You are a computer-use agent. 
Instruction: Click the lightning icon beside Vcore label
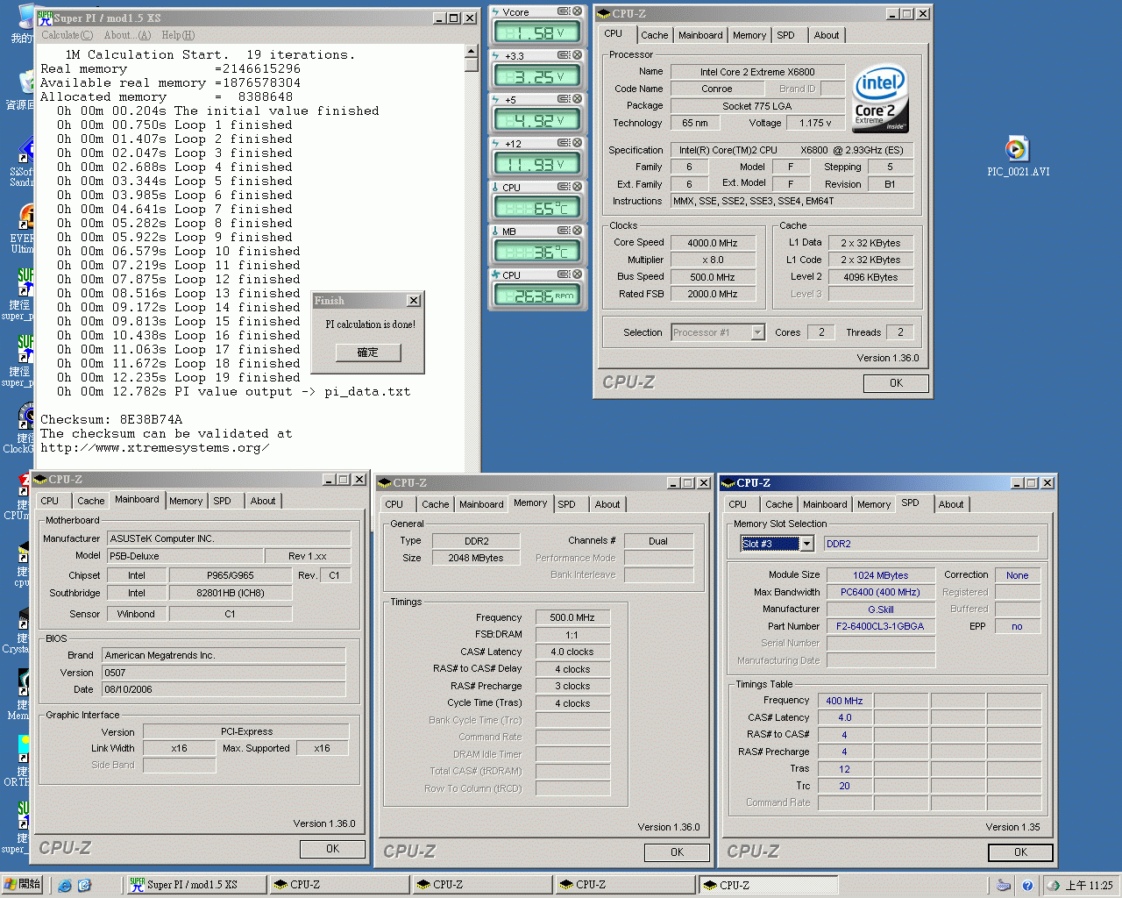496,12
